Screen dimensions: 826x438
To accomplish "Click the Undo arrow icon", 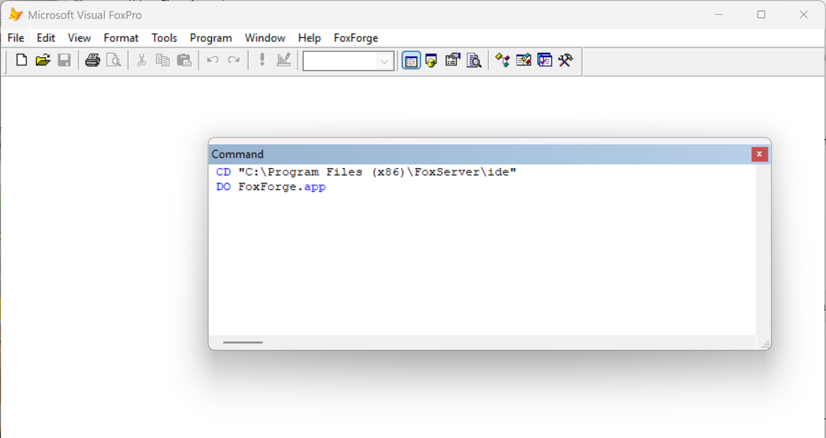I will (x=213, y=60).
